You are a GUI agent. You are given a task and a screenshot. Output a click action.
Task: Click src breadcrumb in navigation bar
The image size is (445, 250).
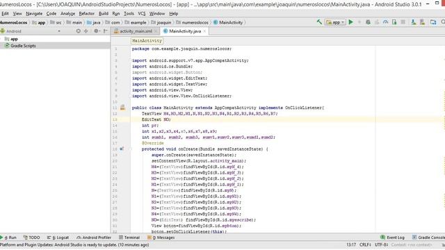(56, 22)
